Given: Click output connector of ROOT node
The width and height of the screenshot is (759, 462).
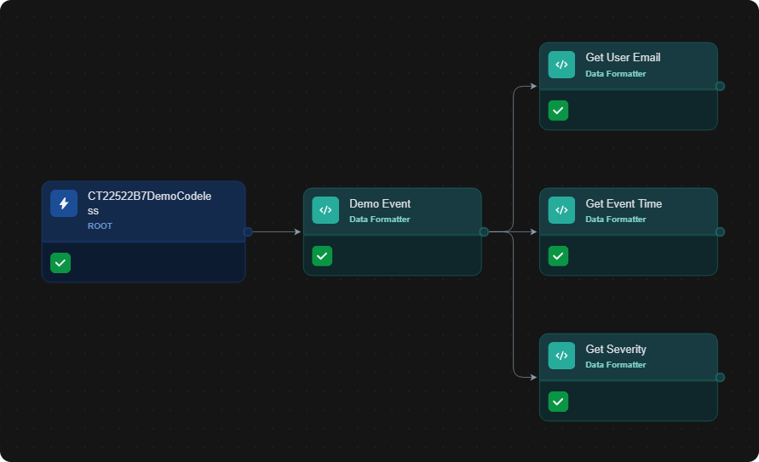Looking at the screenshot, I should click(x=248, y=232).
